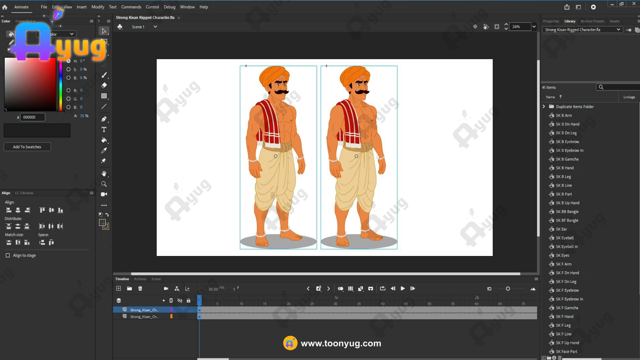Screen dimensions: 640x360
Task: Expand the Duplicate Items Folder
Action: [544, 107]
